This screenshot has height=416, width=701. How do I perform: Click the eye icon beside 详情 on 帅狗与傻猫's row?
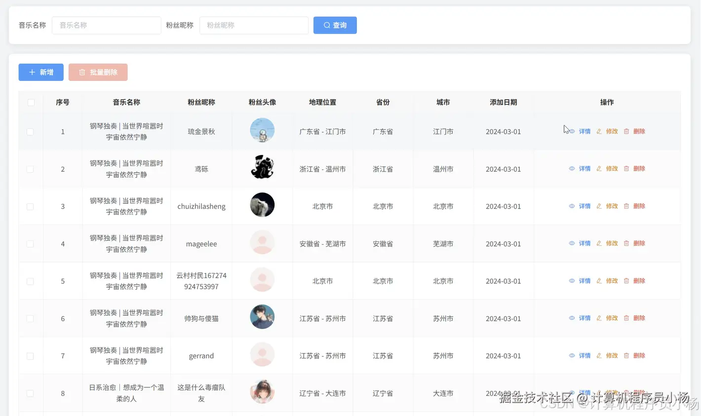tap(572, 318)
